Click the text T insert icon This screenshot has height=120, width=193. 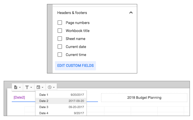[27, 87]
